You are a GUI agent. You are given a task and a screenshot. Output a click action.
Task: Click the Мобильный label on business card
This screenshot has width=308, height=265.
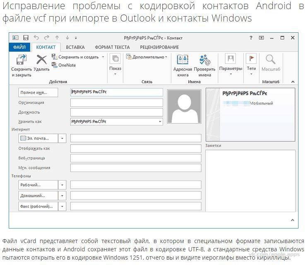[x=261, y=103]
